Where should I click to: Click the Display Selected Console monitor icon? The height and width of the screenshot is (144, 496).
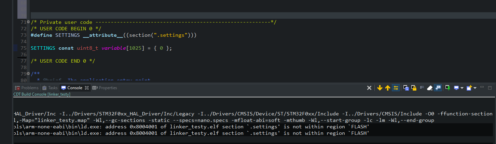point(456,88)
